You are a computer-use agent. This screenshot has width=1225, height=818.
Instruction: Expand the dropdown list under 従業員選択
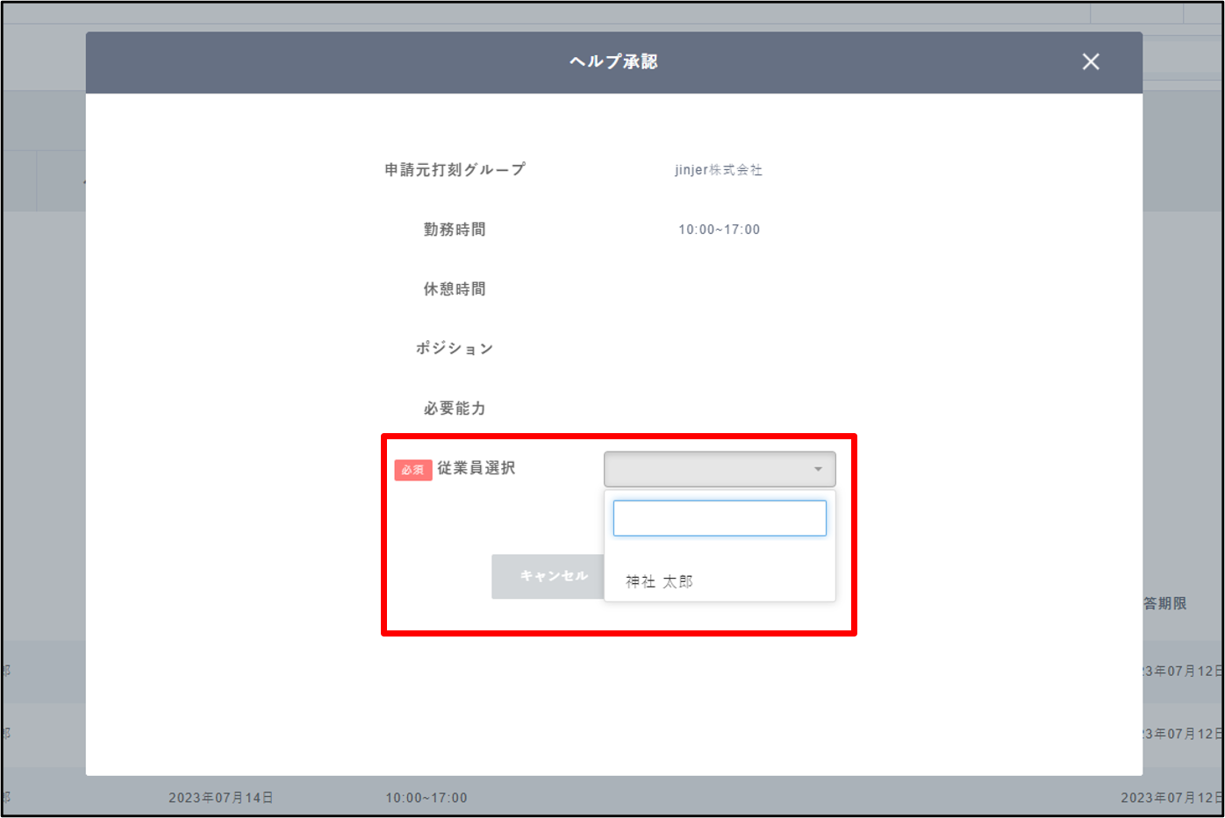(720, 468)
